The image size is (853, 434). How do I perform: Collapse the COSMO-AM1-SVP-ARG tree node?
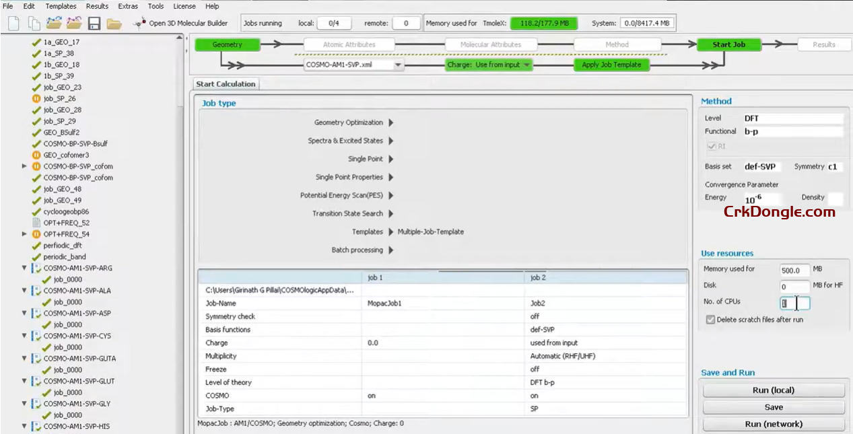pyautogui.click(x=25, y=268)
